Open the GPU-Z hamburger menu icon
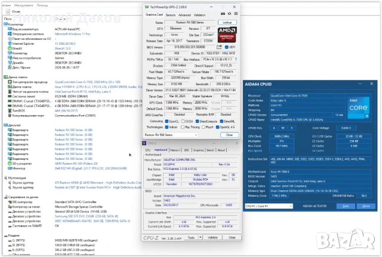This screenshot has height=257, width=382. coord(236,14)
